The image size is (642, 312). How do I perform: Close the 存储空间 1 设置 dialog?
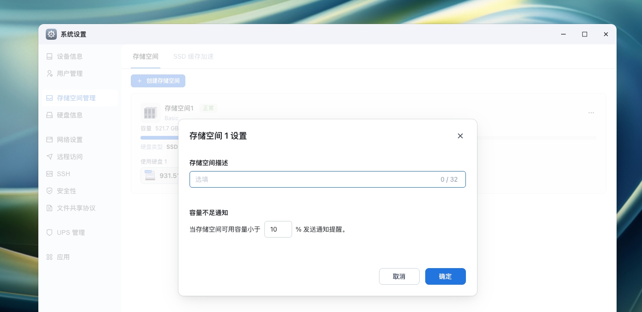460,136
